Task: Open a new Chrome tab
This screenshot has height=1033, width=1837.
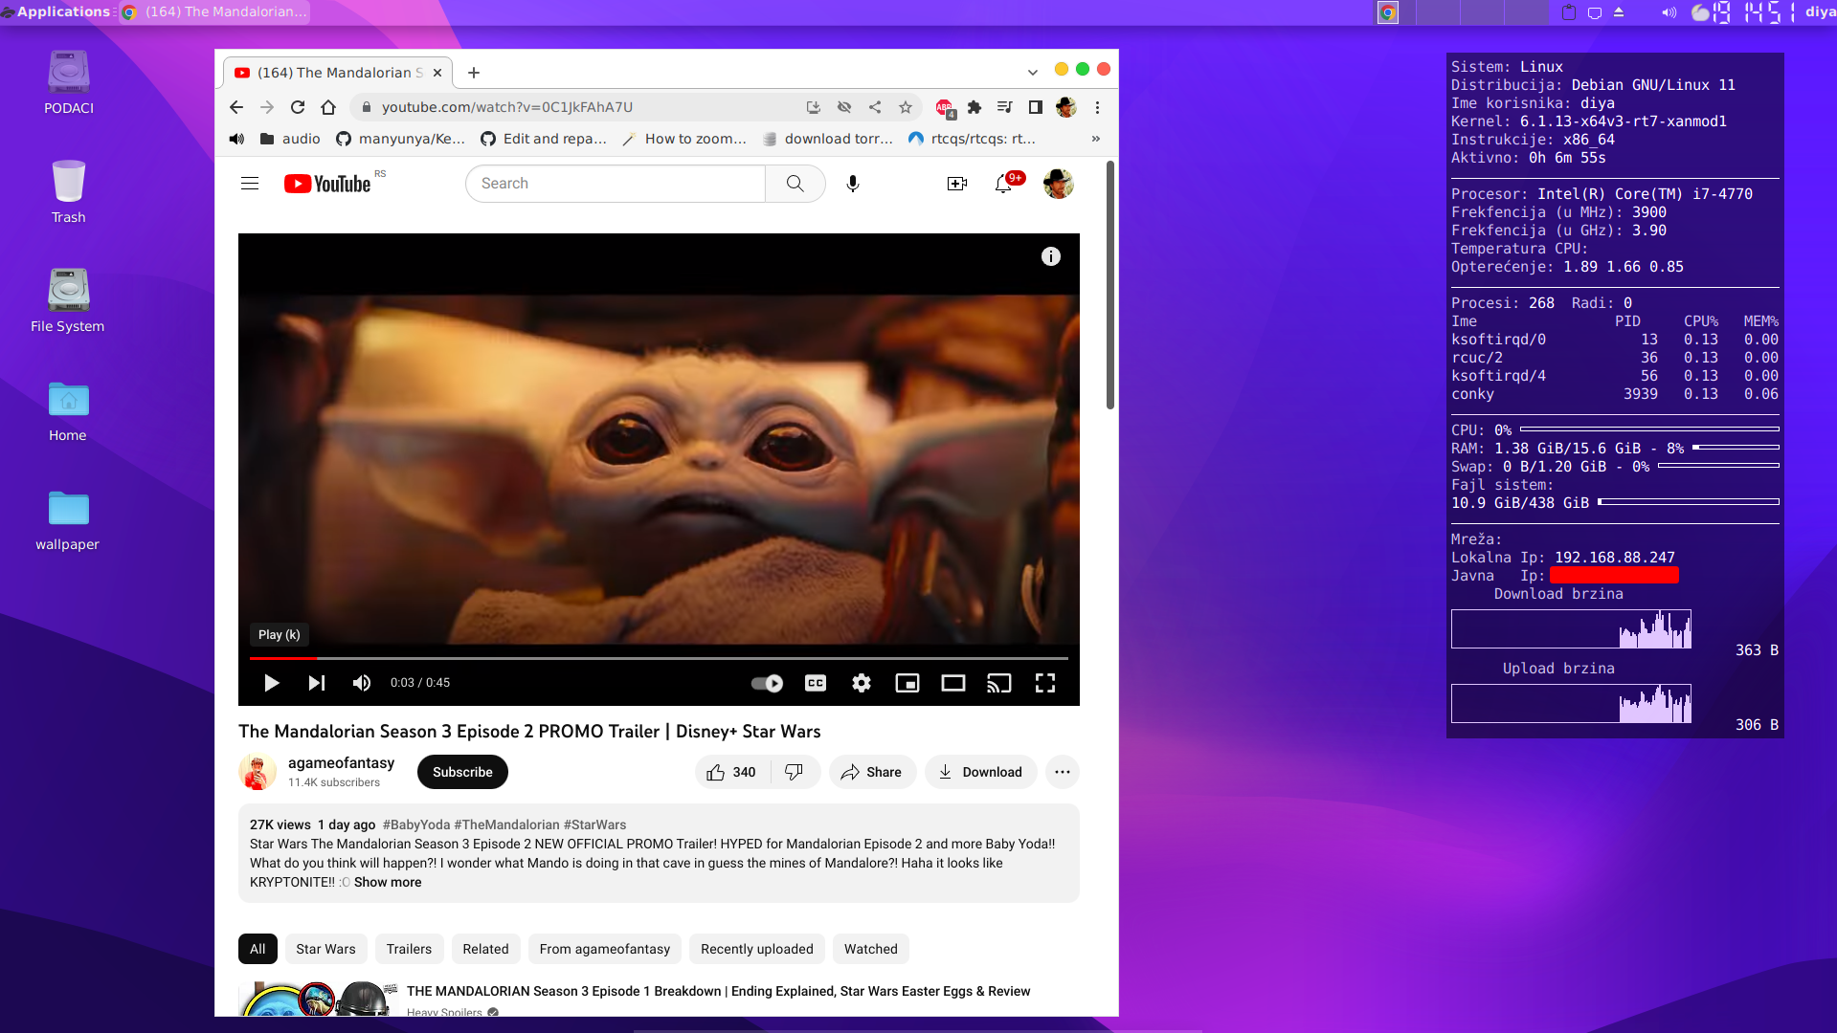Action: pos(474,73)
